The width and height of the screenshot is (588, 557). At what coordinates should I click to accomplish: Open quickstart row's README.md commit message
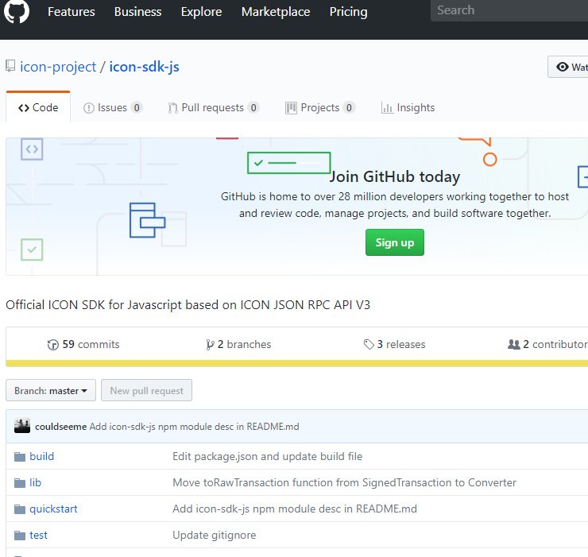pos(295,509)
